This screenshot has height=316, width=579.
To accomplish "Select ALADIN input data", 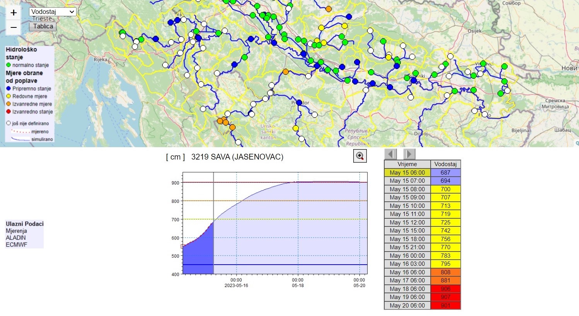I will coord(16,238).
